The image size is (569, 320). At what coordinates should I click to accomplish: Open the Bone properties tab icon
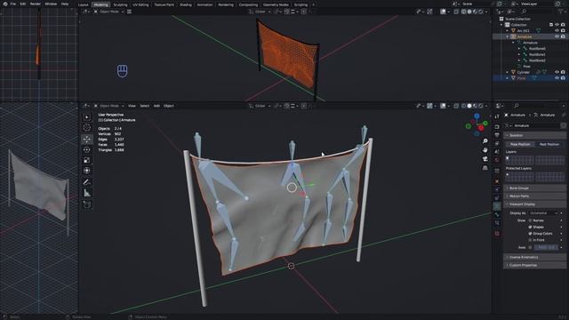click(497, 214)
